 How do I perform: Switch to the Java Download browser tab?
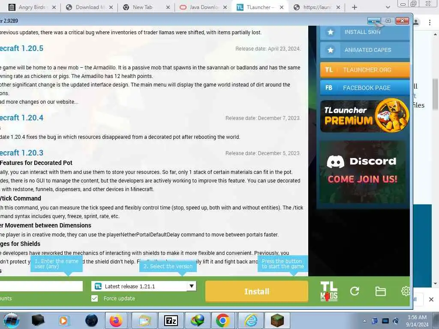point(204,7)
